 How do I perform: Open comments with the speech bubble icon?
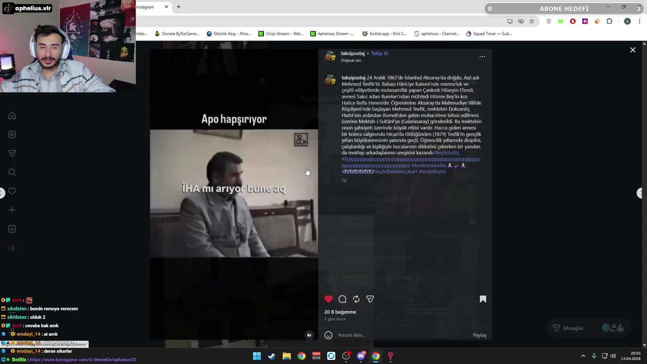click(x=342, y=299)
